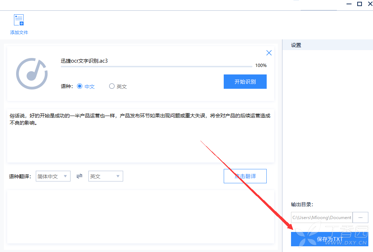Open the 简体中文 source language dropdown
This screenshot has width=373, height=252.
pos(53,176)
